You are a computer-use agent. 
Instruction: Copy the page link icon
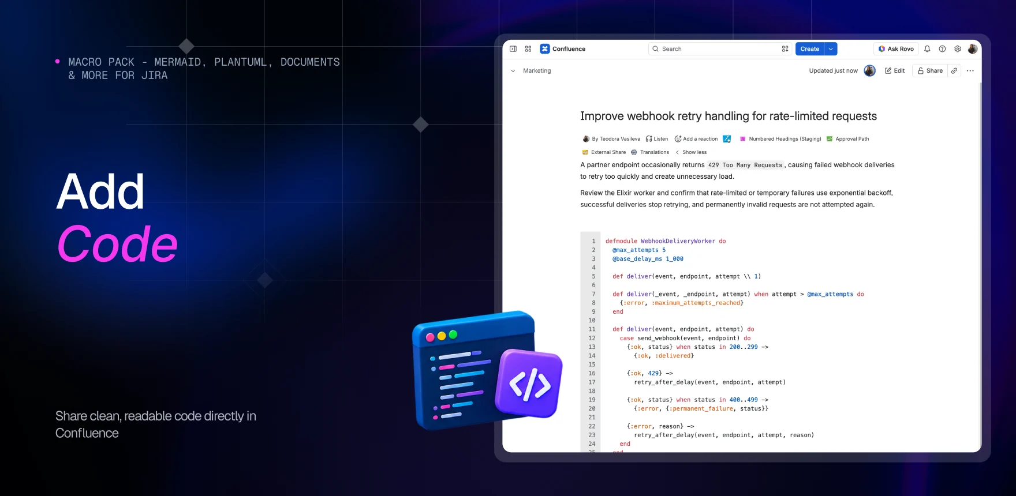coord(954,71)
